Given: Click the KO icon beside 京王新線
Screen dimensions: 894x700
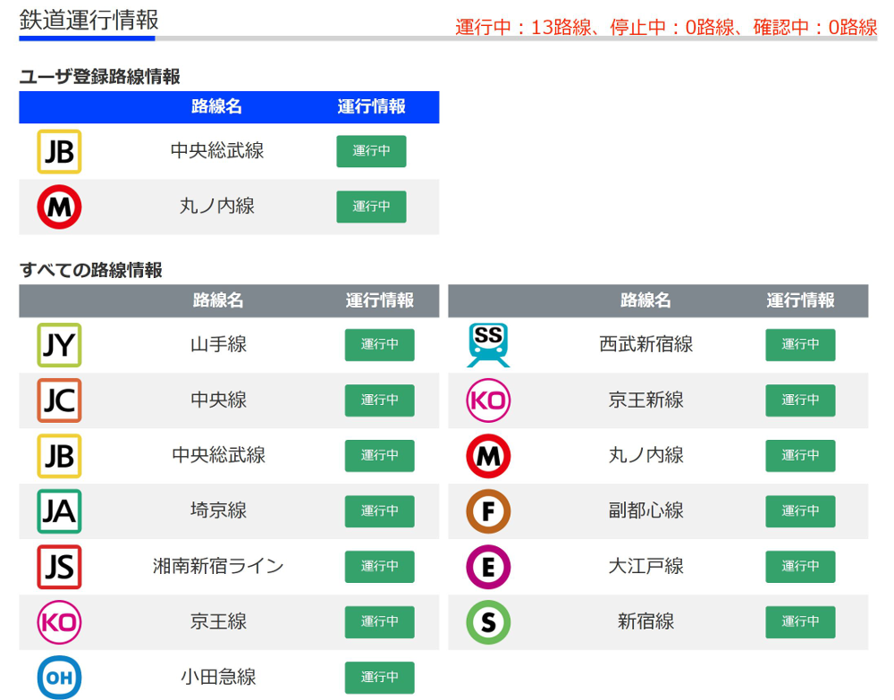Looking at the screenshot, I should (489, 401).
